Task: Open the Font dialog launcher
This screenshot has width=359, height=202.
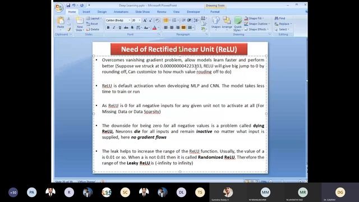Action: coord(159,34)
